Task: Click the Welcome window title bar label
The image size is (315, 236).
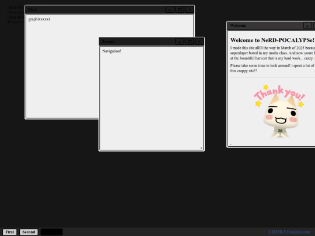Action: coord(238,26)
